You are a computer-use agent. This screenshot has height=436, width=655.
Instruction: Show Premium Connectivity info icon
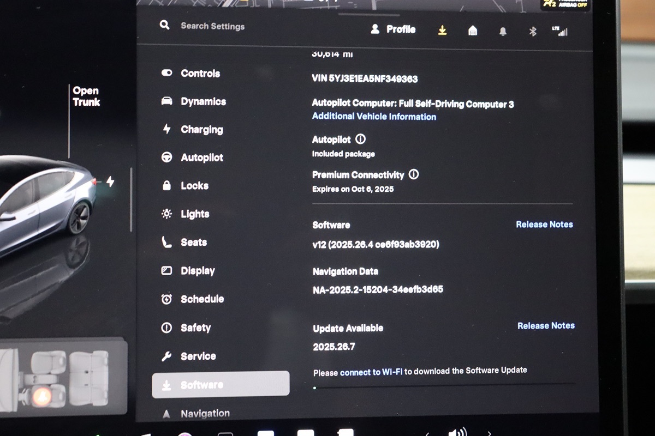coord(414,175)
